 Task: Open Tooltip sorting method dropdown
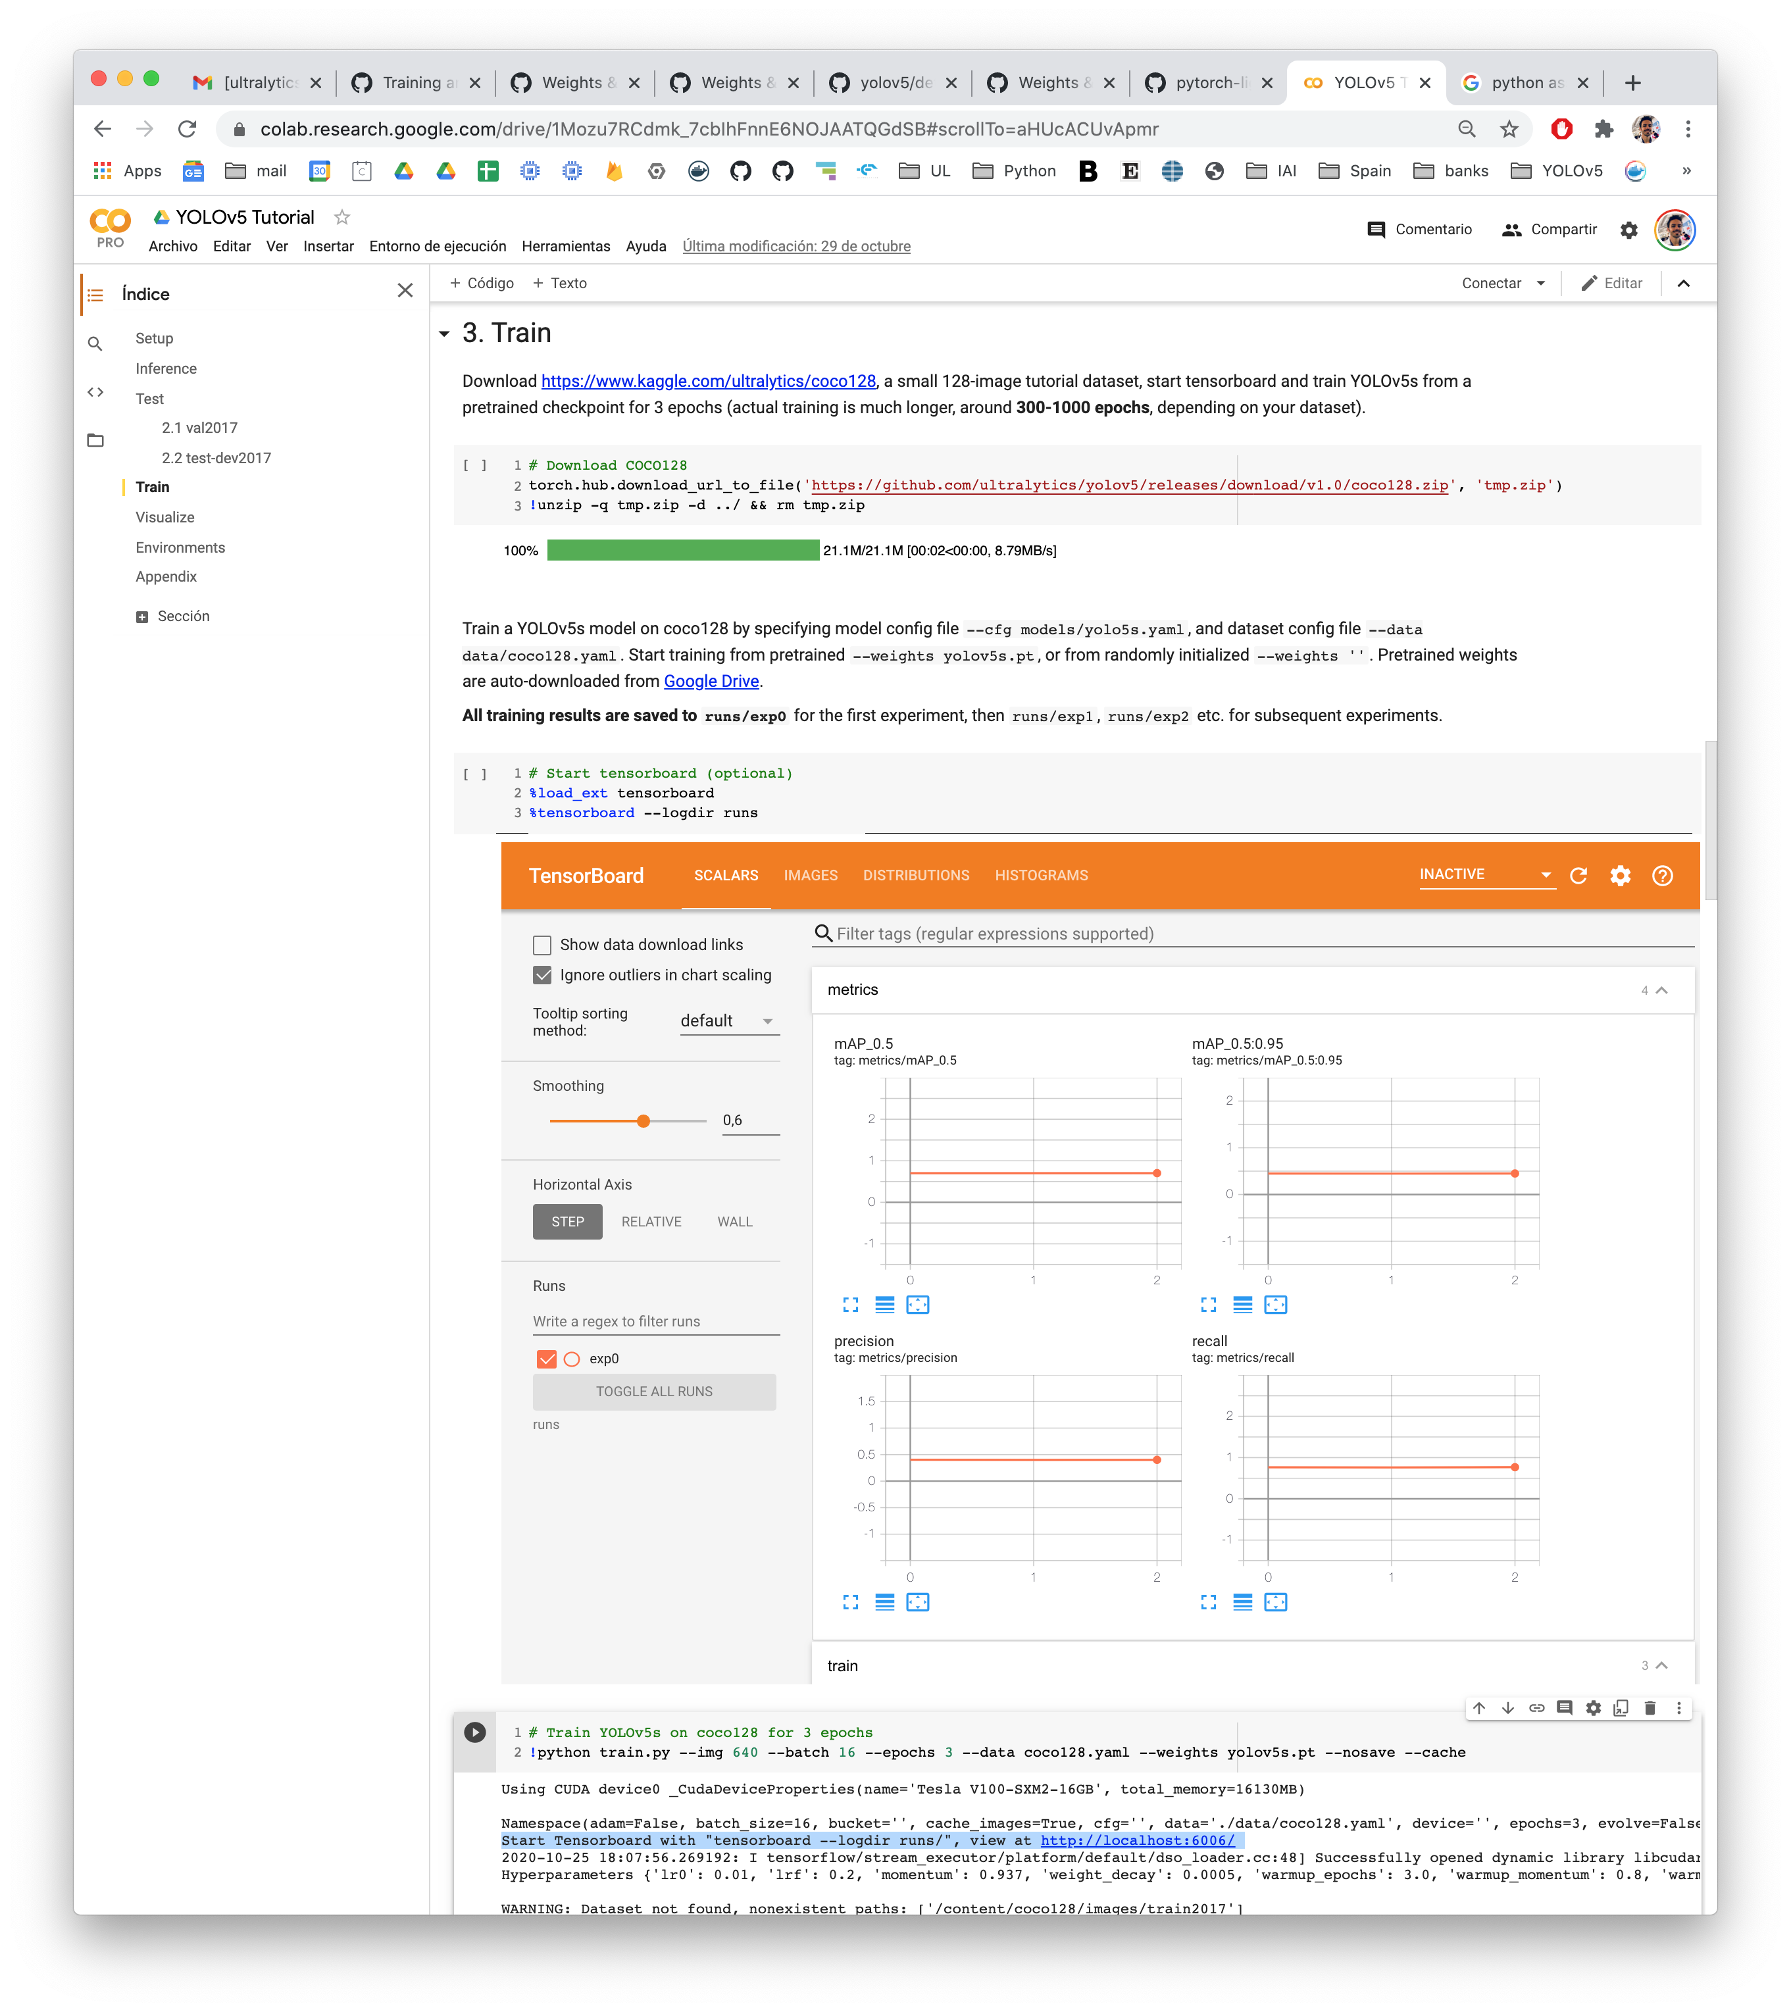tap(728, 1020)
